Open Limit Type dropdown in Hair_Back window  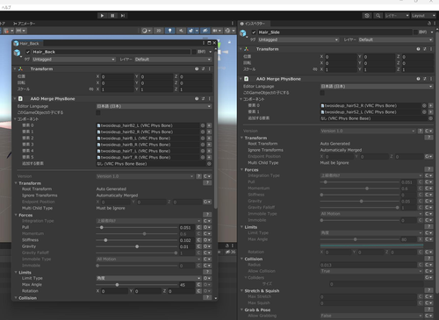(148, 278)
